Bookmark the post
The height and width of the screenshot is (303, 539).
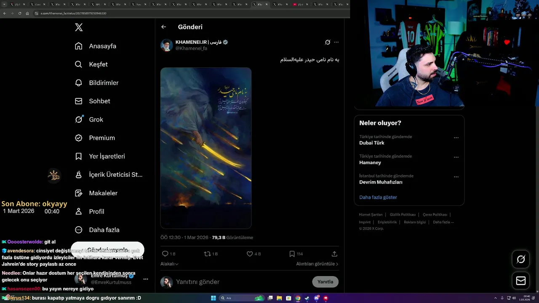pyautogui.click(x=292, y=254)
